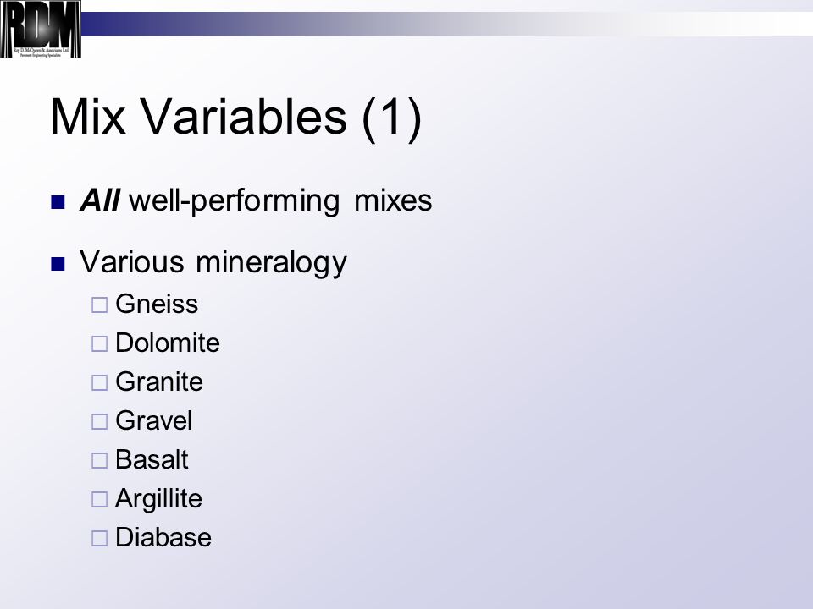
Task: Click the square bullet beside Argillite
Action: click(x=100, y=500)
